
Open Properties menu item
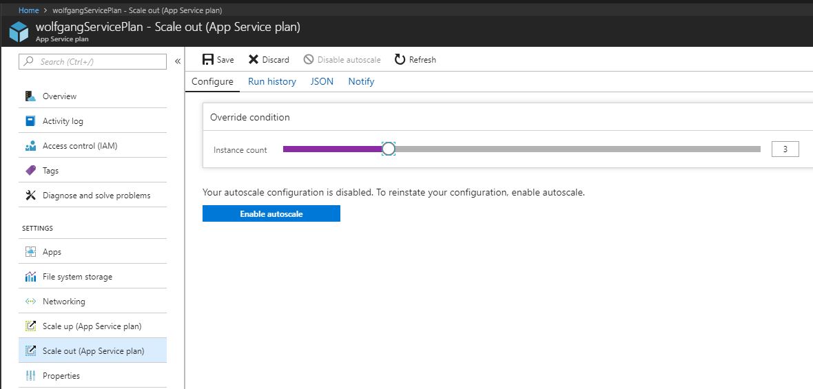[92, 375]
